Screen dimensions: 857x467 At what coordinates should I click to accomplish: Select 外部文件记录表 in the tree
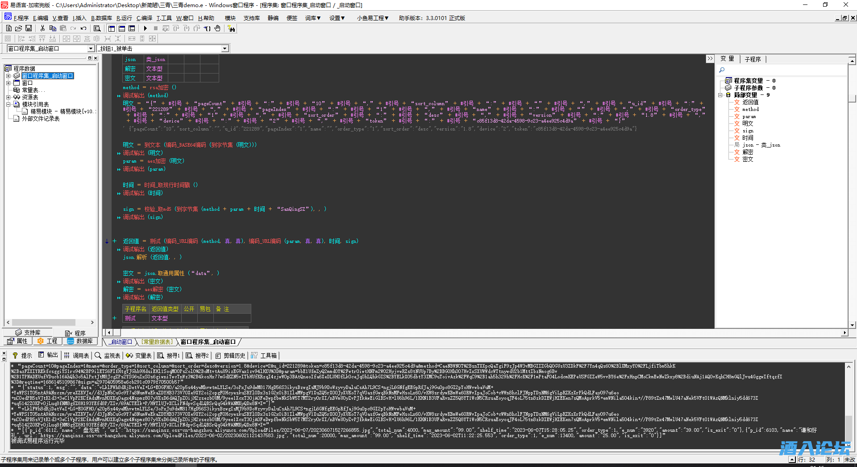(x=41, y=119)
